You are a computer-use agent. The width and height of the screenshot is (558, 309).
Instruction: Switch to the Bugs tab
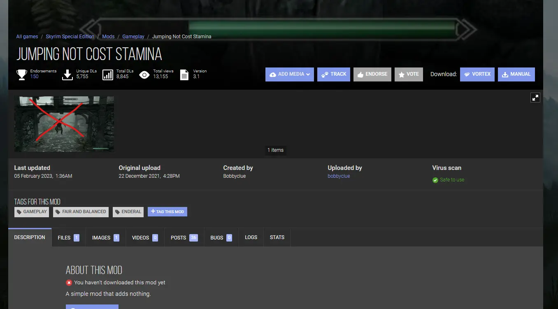221,237
